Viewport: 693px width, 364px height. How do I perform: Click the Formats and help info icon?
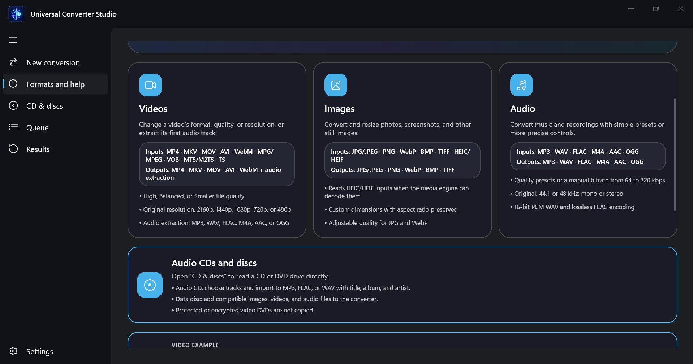tap(13, 84)
